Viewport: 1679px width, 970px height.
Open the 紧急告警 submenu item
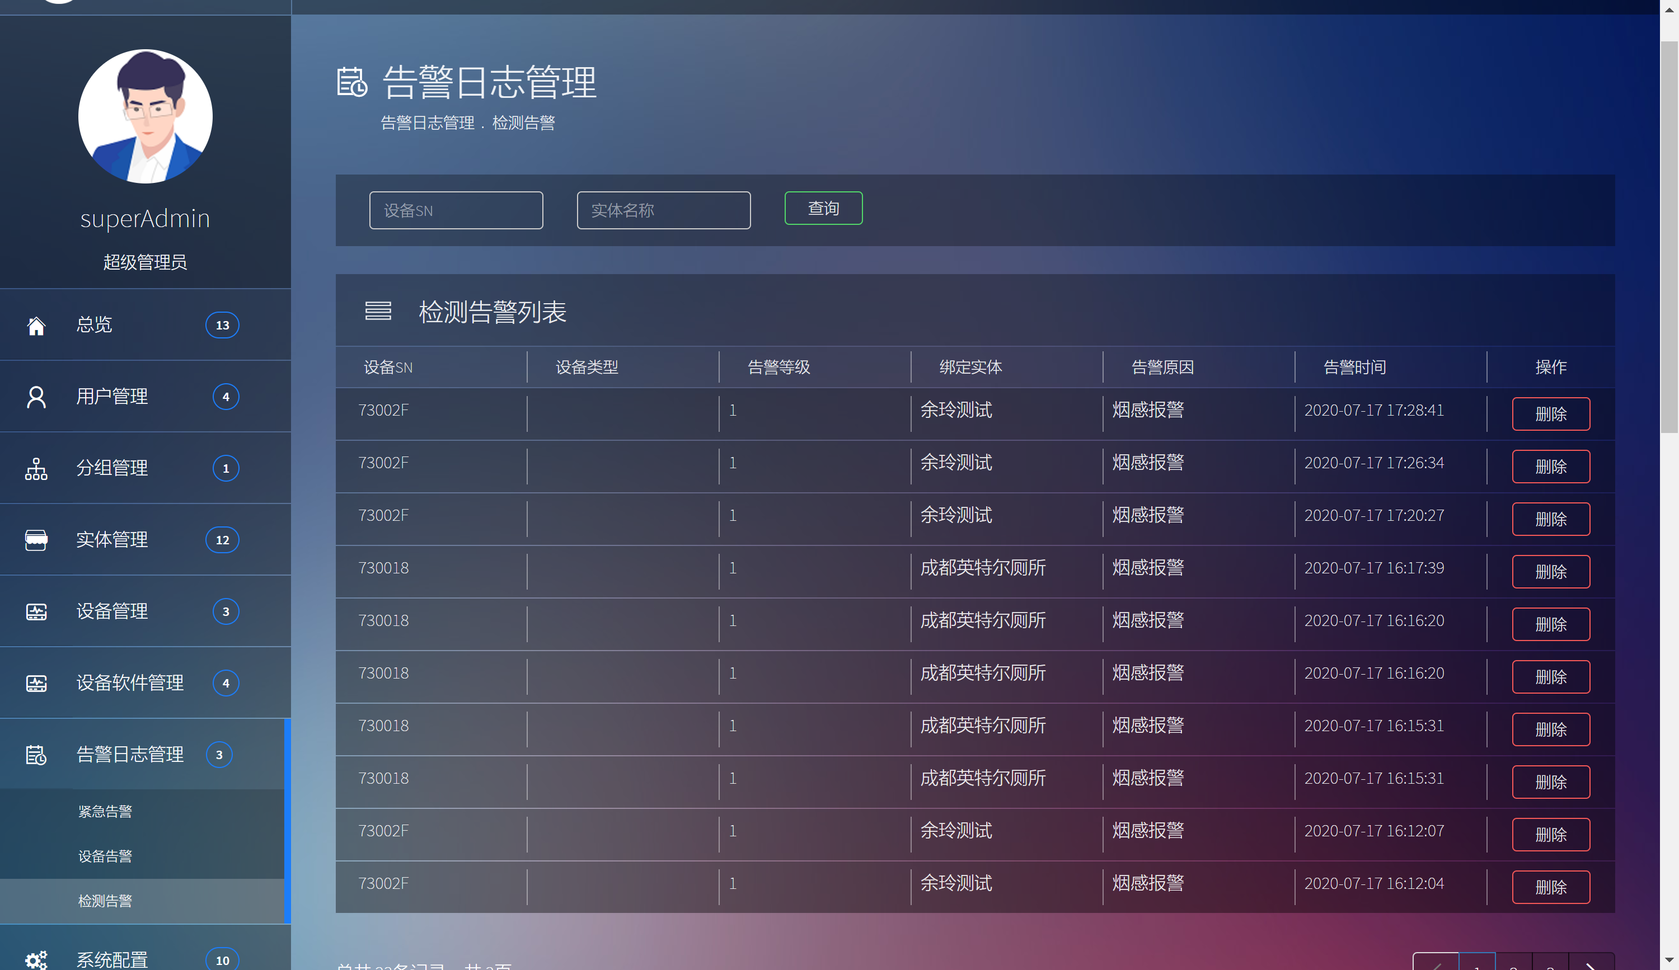(105, 812)
